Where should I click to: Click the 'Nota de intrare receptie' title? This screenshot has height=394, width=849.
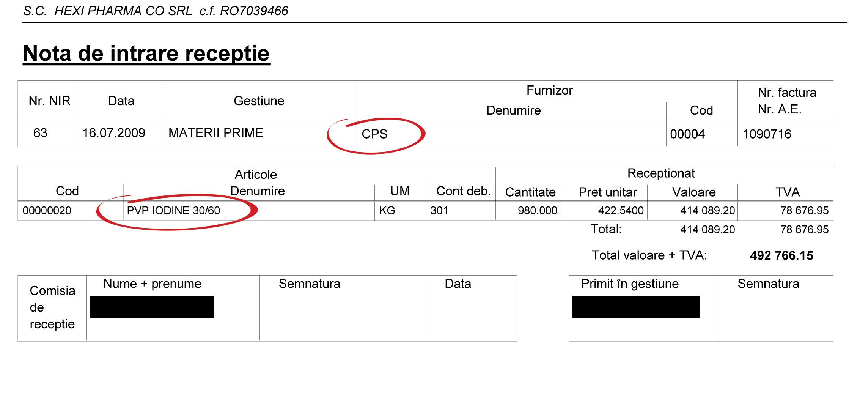(x=146, y=53)
